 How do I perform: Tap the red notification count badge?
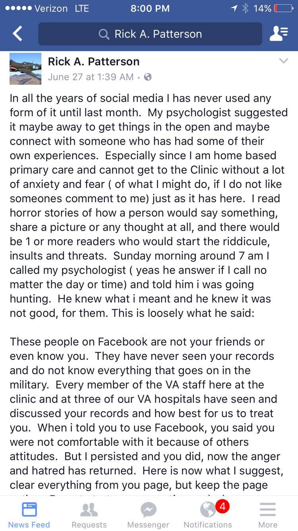point(222,507)
